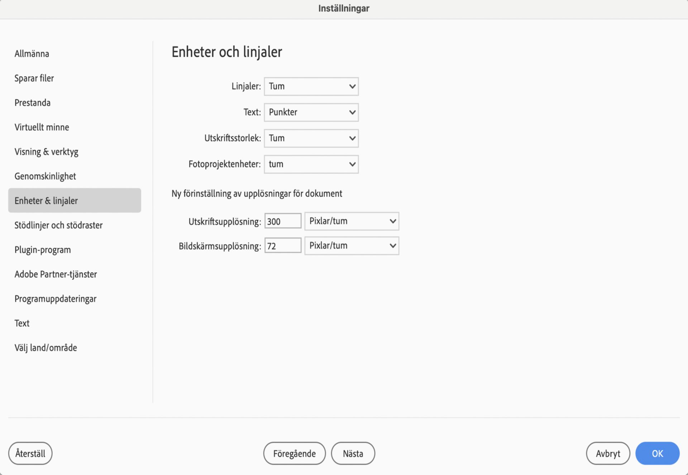Click the Stödlinjer och stödraster settings icon
Screen dimensions: 688x475
59,225
